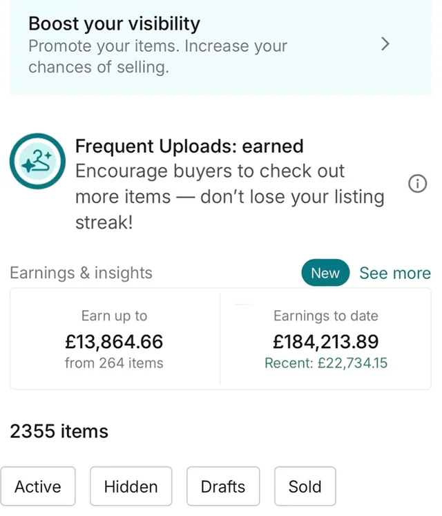Click the Recent earnings amount
This screenshot has width=442, height=516.
pyautogui.click(x=326, y=363)
